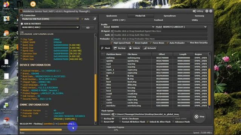This screenshot has height=135, width=241.
Task: Click the Preloader browse gear icon
Action: pyautogui.click(x=112, y=39)
